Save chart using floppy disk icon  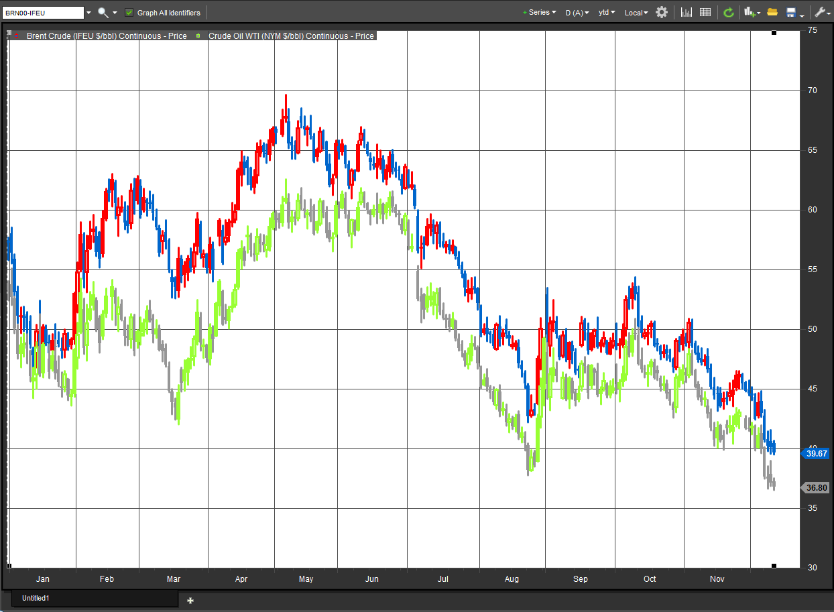click(791, 13)
